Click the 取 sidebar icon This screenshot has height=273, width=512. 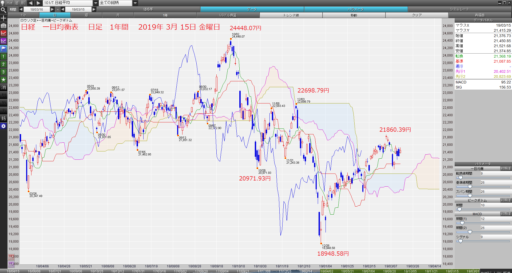point(3,103)
